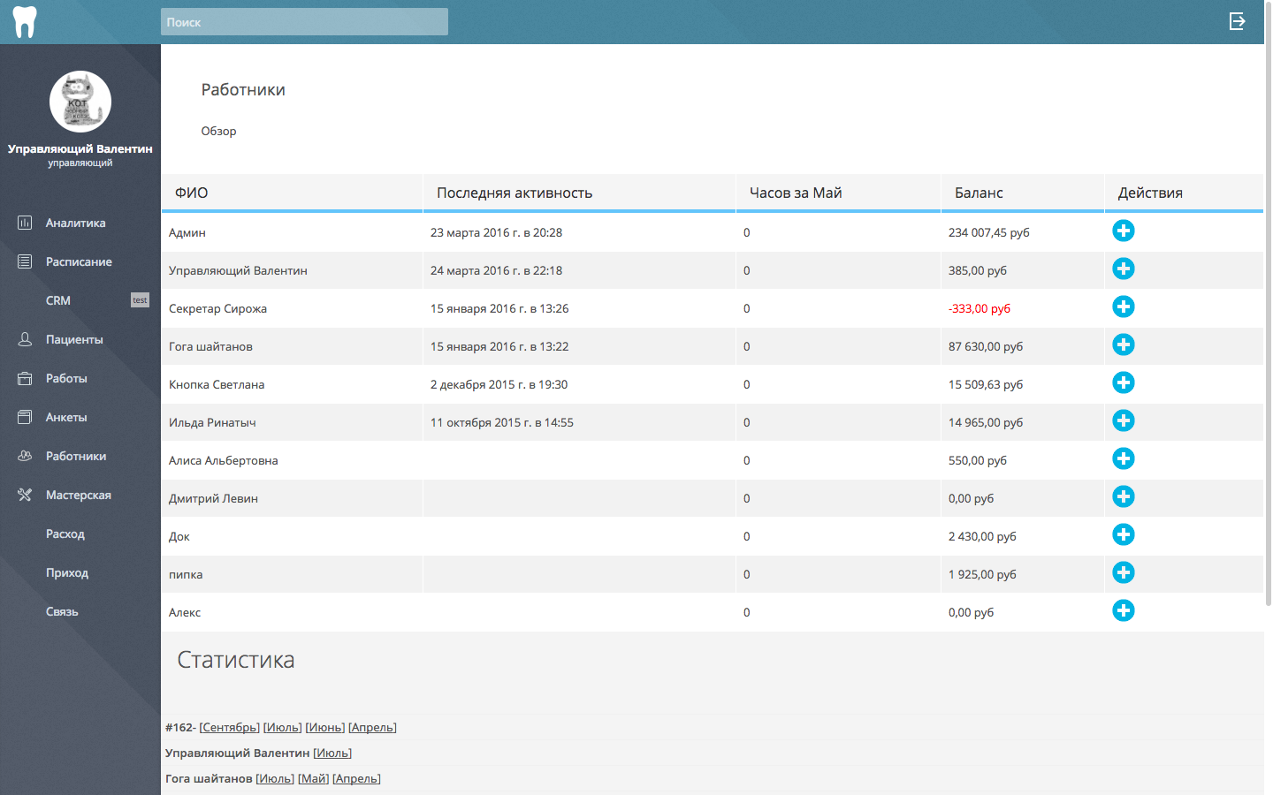Select Расход in the sidebar
The height and width of the screenshot is (795, 1273).
point(65,534)
